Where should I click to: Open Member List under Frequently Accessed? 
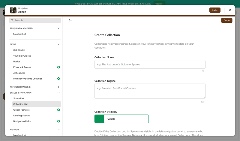pos(19,34)
